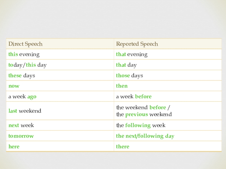
Task: Select the "this evening" cell
Action: coord(24,54)
